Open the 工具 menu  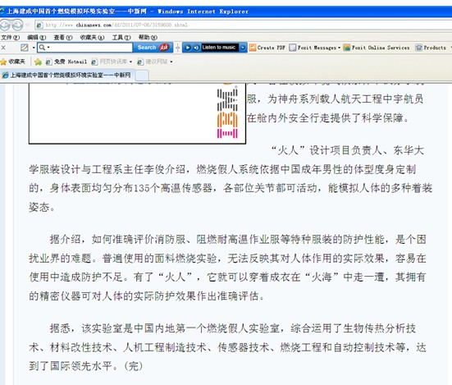[x=121, y=37]
